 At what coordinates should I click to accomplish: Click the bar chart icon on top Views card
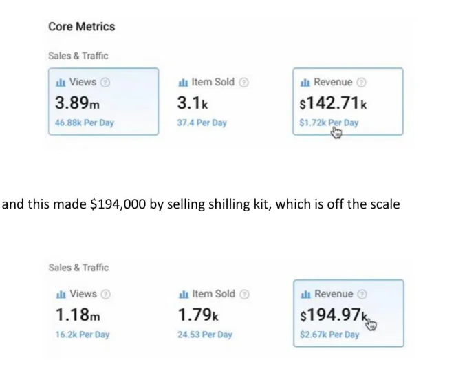point(61,83)
